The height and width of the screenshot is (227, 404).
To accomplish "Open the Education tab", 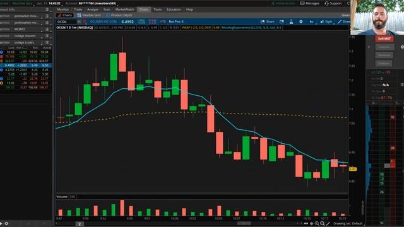I will click(174, 9).
